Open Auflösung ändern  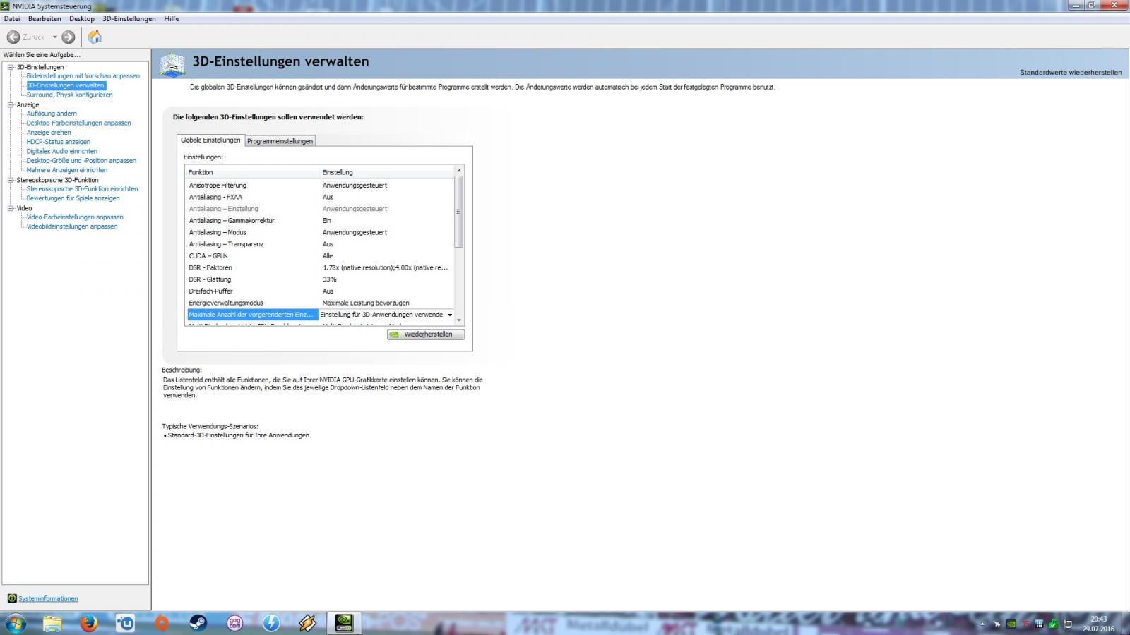click(x=52, y=114)
